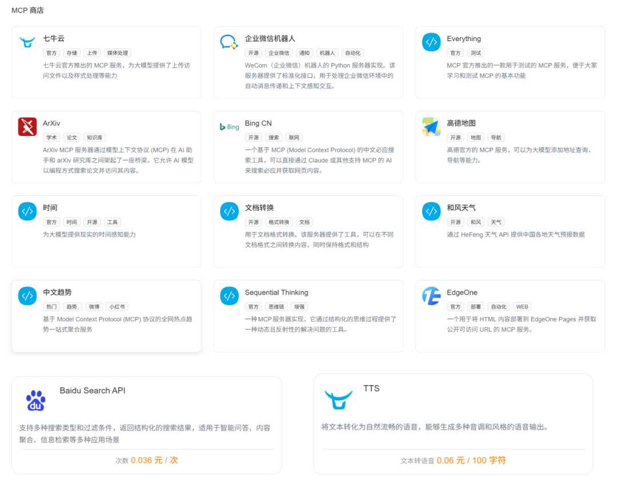Click the 机器人 tag
The width and height of the screenshot is (617, 485).
[327, 53]
